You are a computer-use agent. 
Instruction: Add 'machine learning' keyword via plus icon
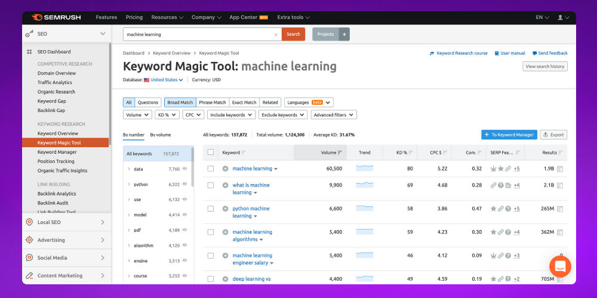[226, 169]
